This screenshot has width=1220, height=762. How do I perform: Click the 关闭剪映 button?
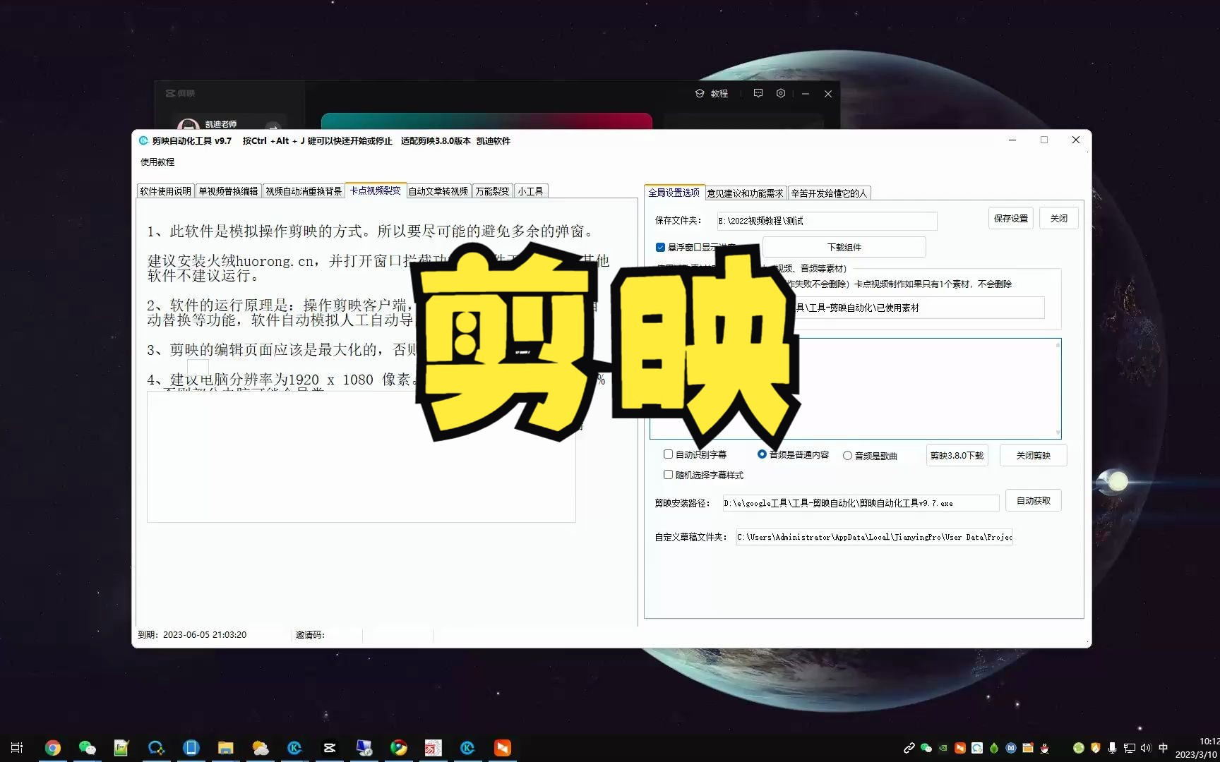point(1033,456)
